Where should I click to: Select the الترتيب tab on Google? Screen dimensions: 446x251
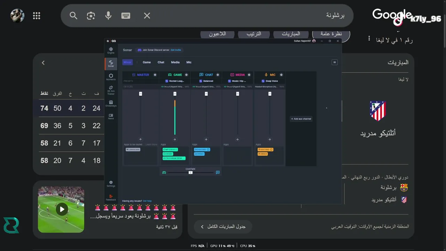(x=254, y=34)
